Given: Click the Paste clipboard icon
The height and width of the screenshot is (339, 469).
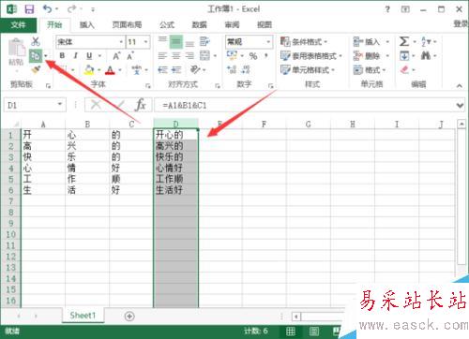Looking at the screenshot, I should pyautogui.click(x=16, y=49).
